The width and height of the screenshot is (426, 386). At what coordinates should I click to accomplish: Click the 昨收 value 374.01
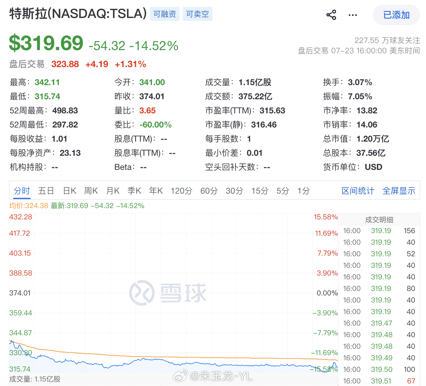coord(152,96)
